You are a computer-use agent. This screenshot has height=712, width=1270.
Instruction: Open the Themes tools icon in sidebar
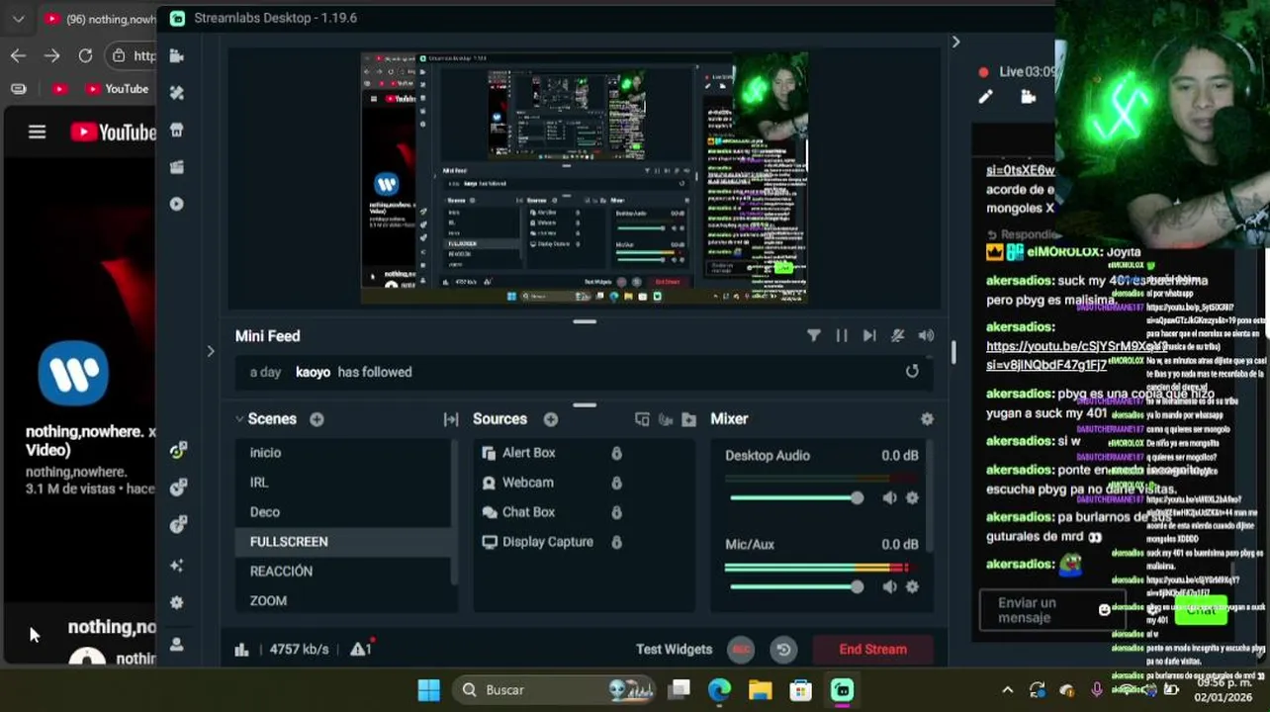pyautogui.click(x=177, y=93)
